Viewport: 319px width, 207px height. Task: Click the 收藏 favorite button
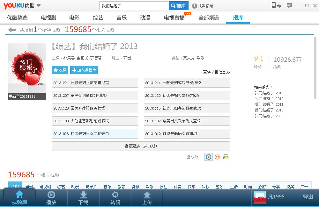point(60,70)
